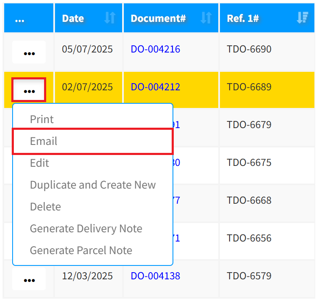Expand the three-dot menu for DO-004138
Image resolution: width=319 pixels, height=302 pixels.
click(x=29, y=279)
